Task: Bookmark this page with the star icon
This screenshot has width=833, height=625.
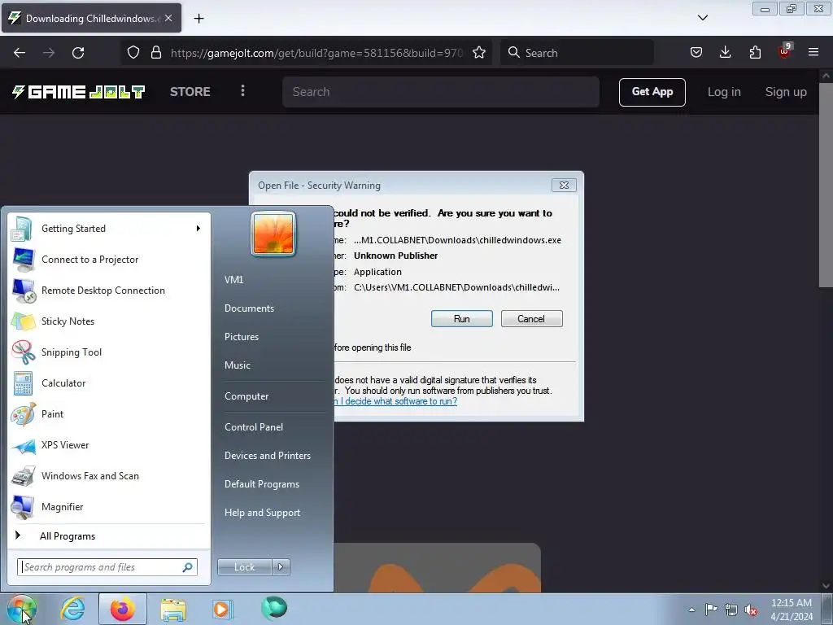Action: click(x=479, y=53)
